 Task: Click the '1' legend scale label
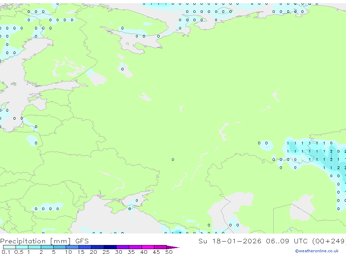pos(28,252)
